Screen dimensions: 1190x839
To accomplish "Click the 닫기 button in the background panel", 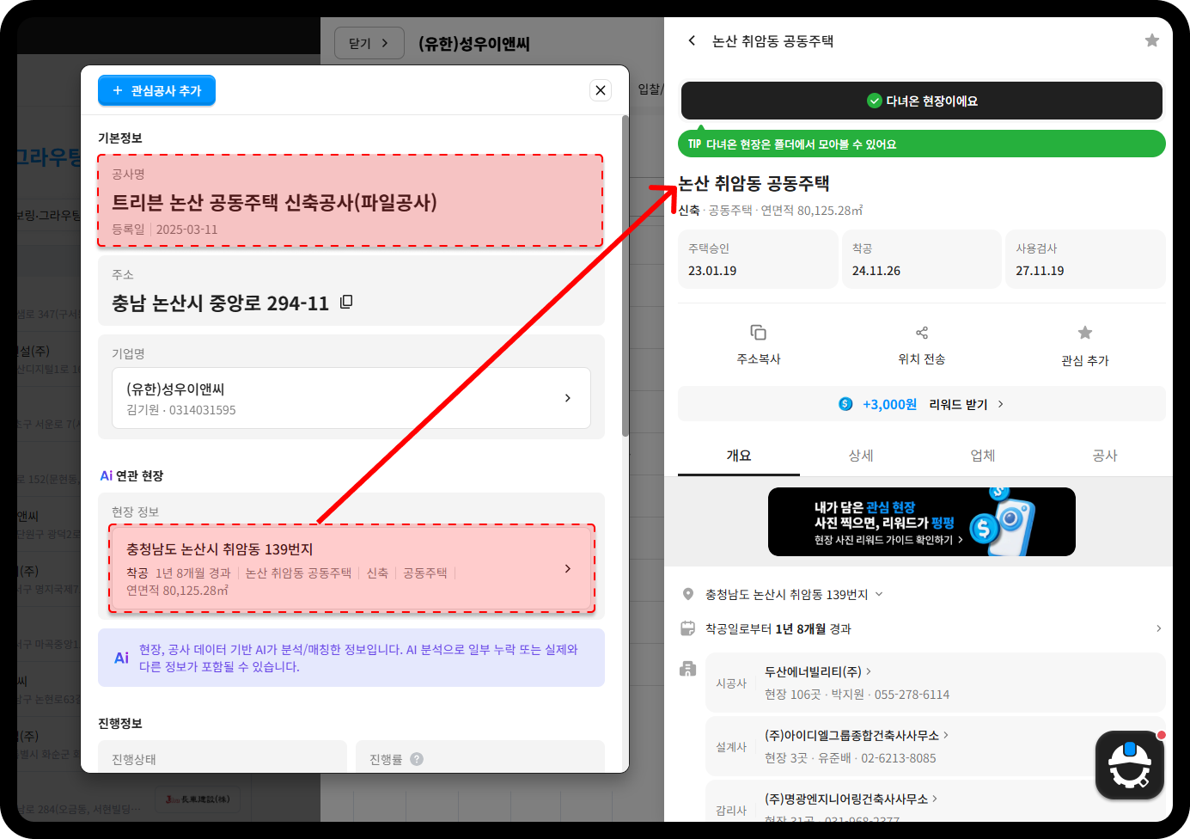I will click(369, 42).
